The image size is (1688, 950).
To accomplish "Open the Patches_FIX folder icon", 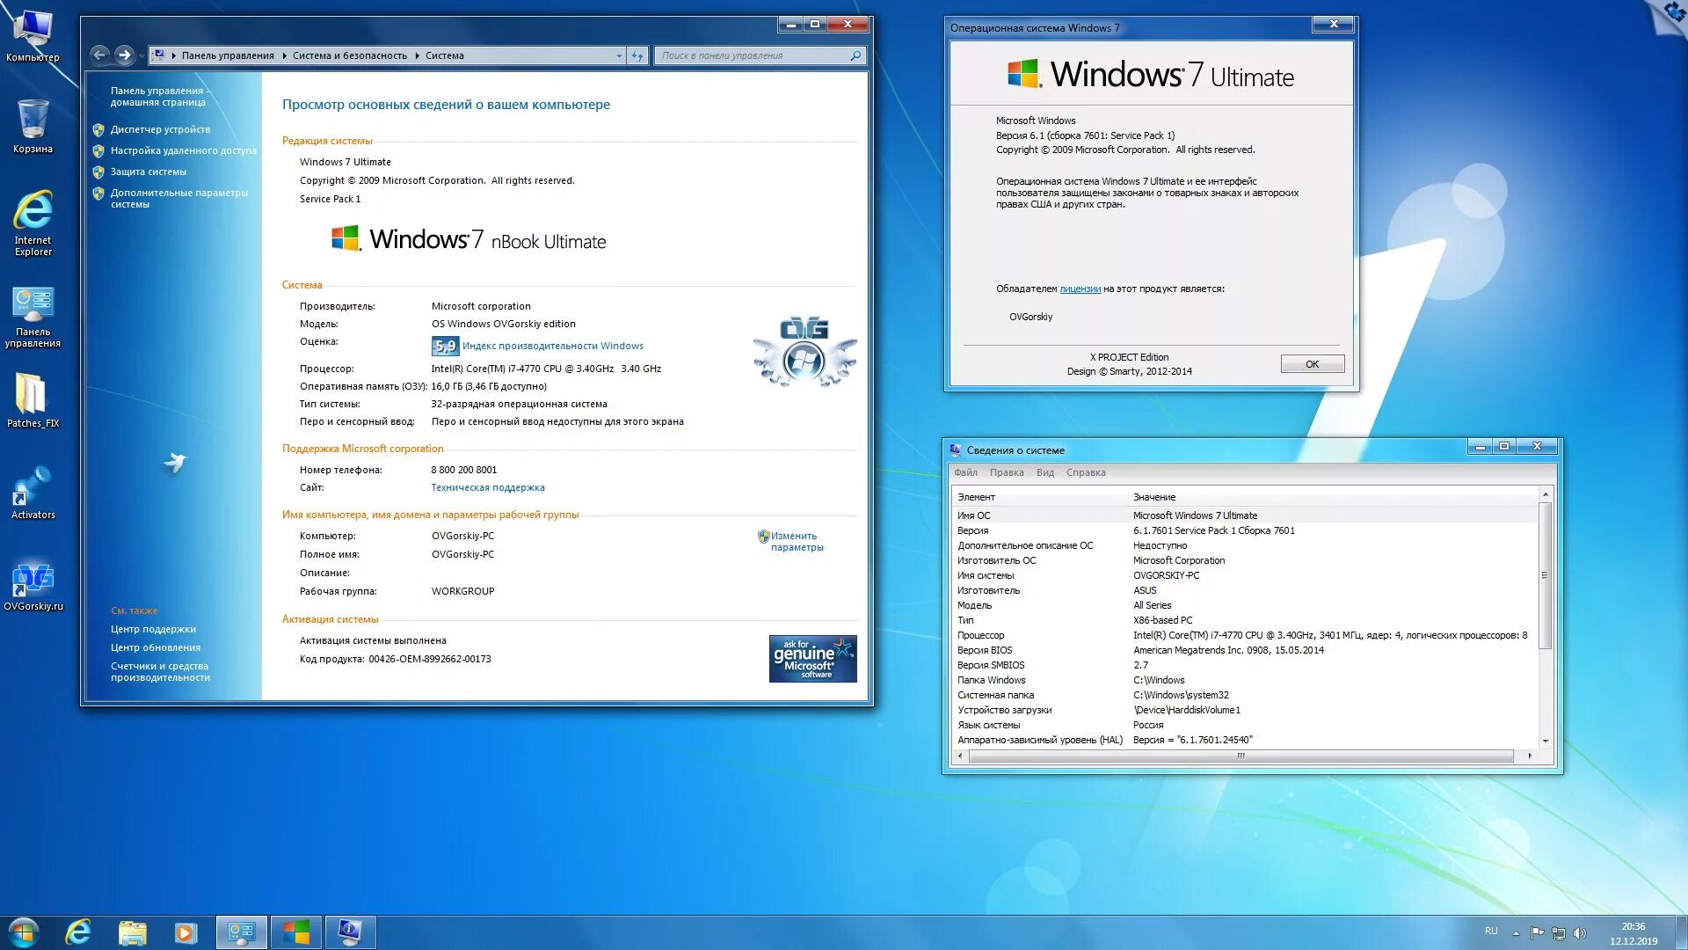I will 33,400.
